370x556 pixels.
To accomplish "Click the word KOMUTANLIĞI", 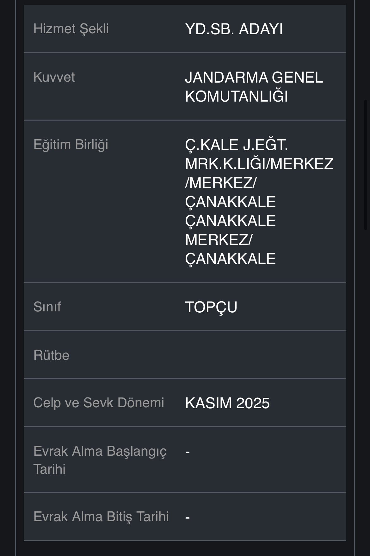I will click(237, 97).
